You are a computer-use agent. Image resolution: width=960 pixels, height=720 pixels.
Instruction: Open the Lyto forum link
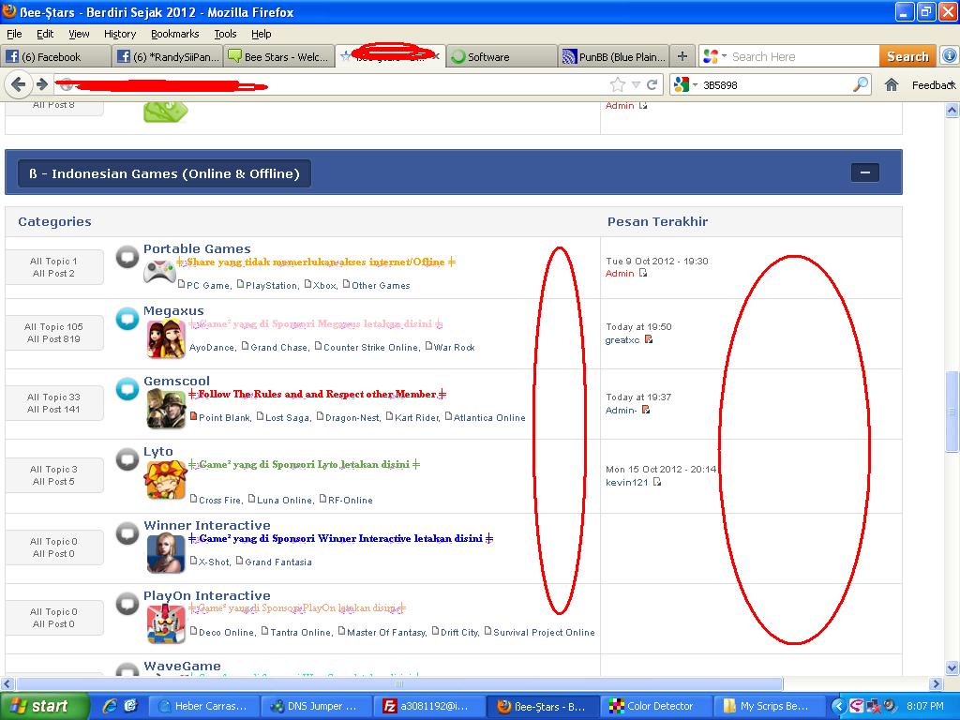pos(157,451)
